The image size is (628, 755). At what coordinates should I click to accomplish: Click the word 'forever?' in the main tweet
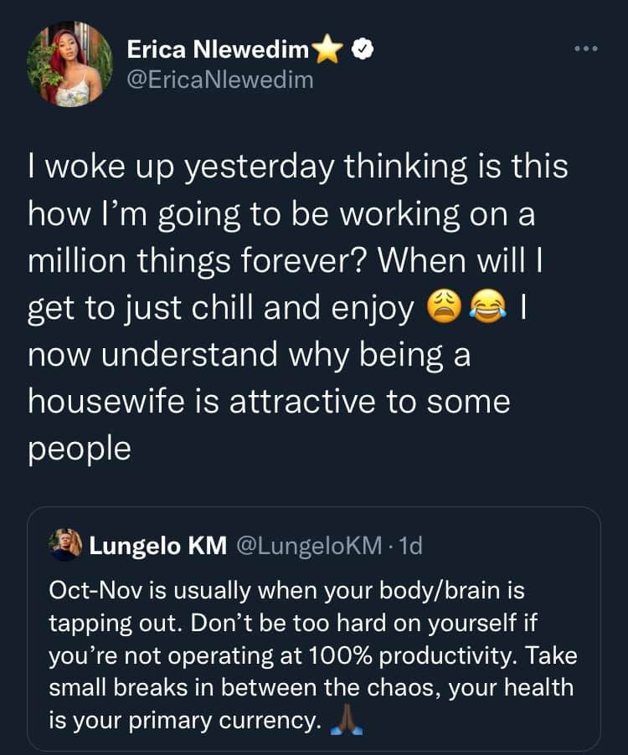coord(305,260)
